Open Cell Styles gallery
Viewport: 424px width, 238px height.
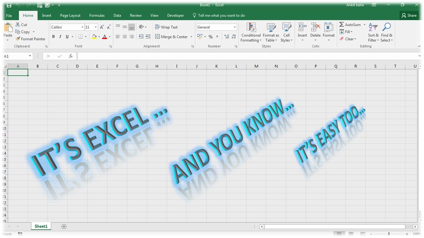(x=287, y=32)
